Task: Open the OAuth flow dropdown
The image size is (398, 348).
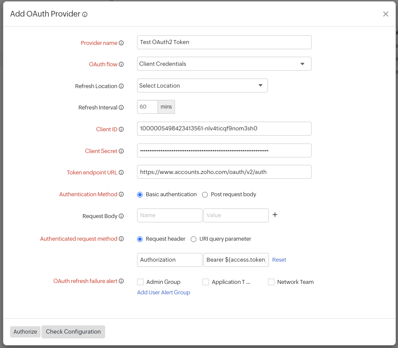Action: tap(302, 64)
